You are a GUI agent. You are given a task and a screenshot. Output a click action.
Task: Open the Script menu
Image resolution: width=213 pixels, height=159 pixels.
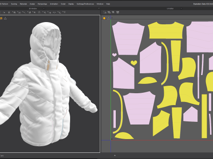coord(63,4)
